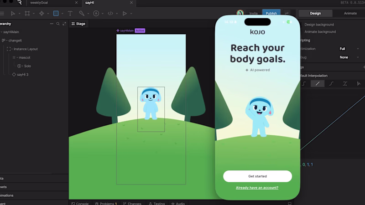Image resolution: width=365 pixels, height=205 pixels.
Task: Select the lightning events tool
Action: [x=96, y=14]
